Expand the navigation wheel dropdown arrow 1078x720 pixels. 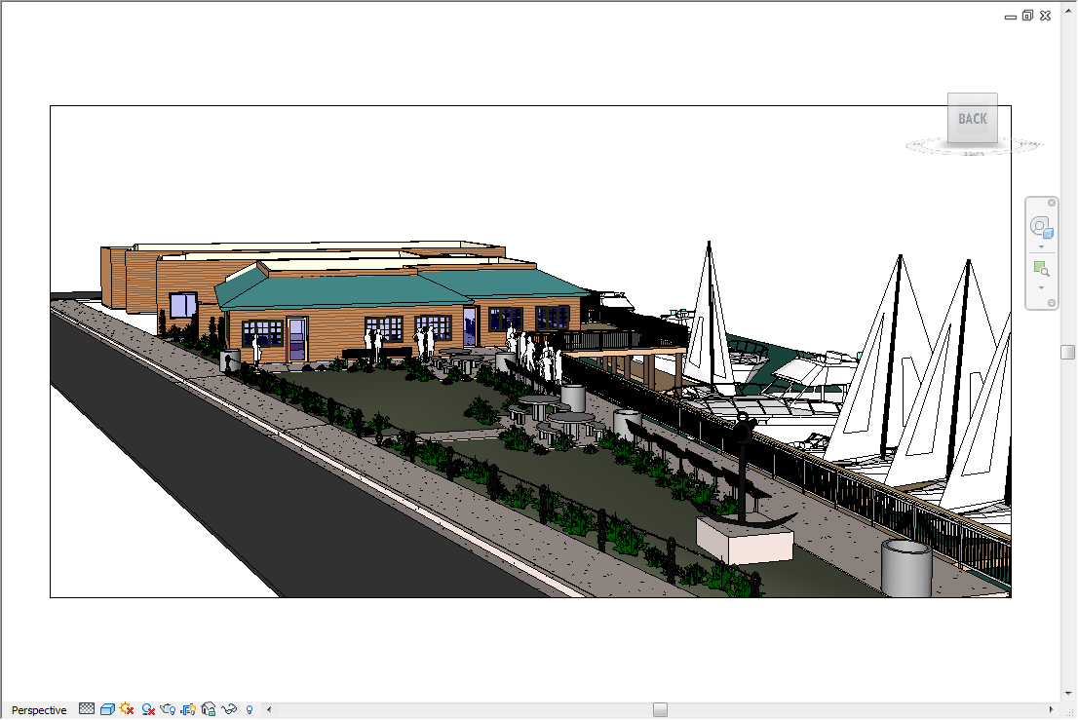pyautogui.click(x=1041, y=246)
